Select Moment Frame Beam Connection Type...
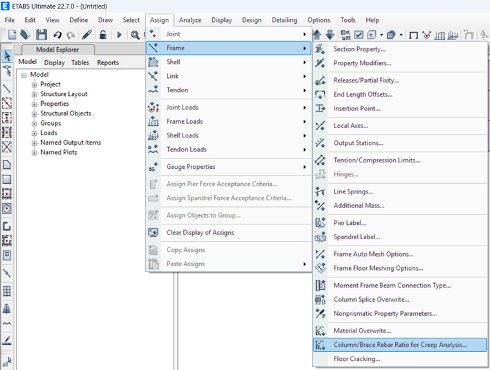The image size is (490, 370). 400,286
